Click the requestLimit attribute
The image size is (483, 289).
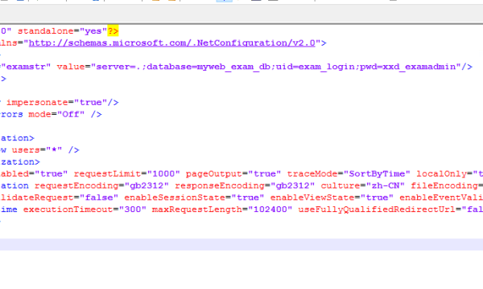point(107,174)
